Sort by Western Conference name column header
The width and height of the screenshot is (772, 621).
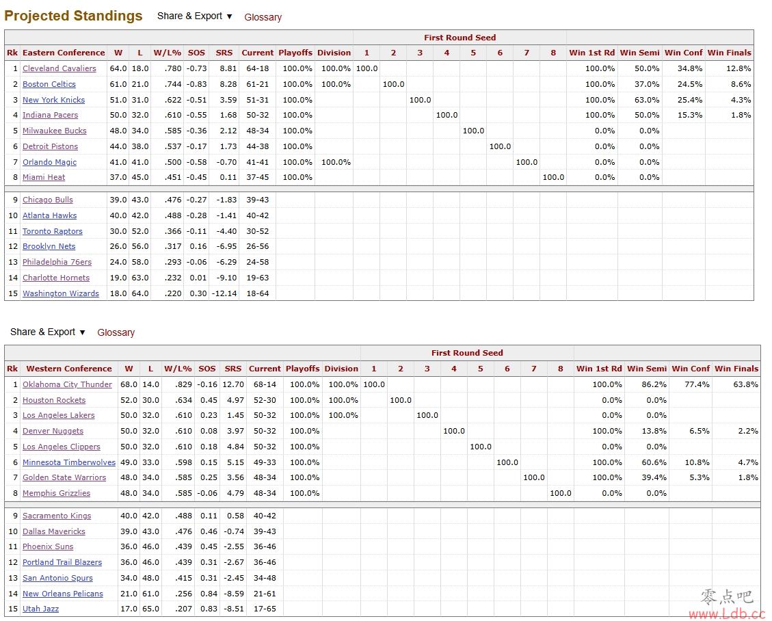coord(69,369)
